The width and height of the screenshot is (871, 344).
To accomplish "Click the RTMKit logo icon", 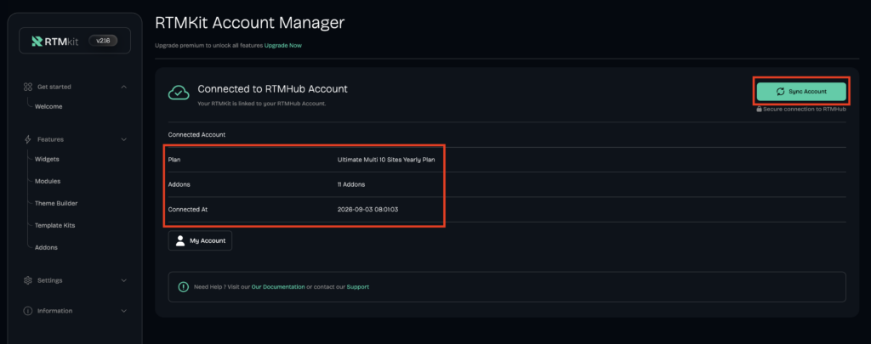I will pyautogui.click(x=37, y=41).
